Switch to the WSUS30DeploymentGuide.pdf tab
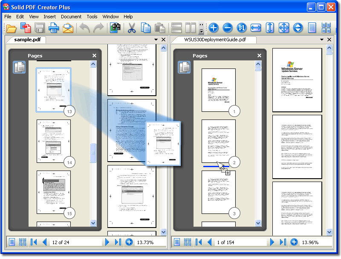The width and height of the screenshot is (341, 259). click(x=215, y=40)
